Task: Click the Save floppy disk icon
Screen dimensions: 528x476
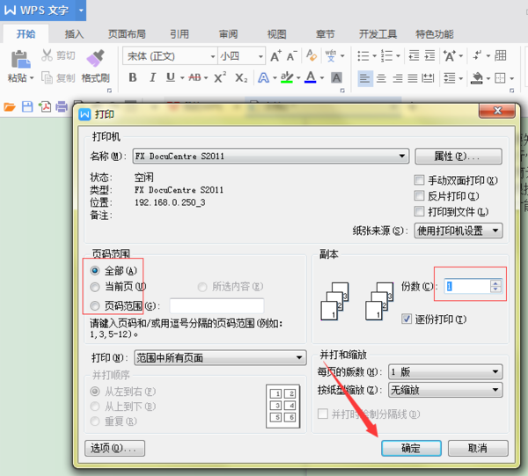Action: 27,106
